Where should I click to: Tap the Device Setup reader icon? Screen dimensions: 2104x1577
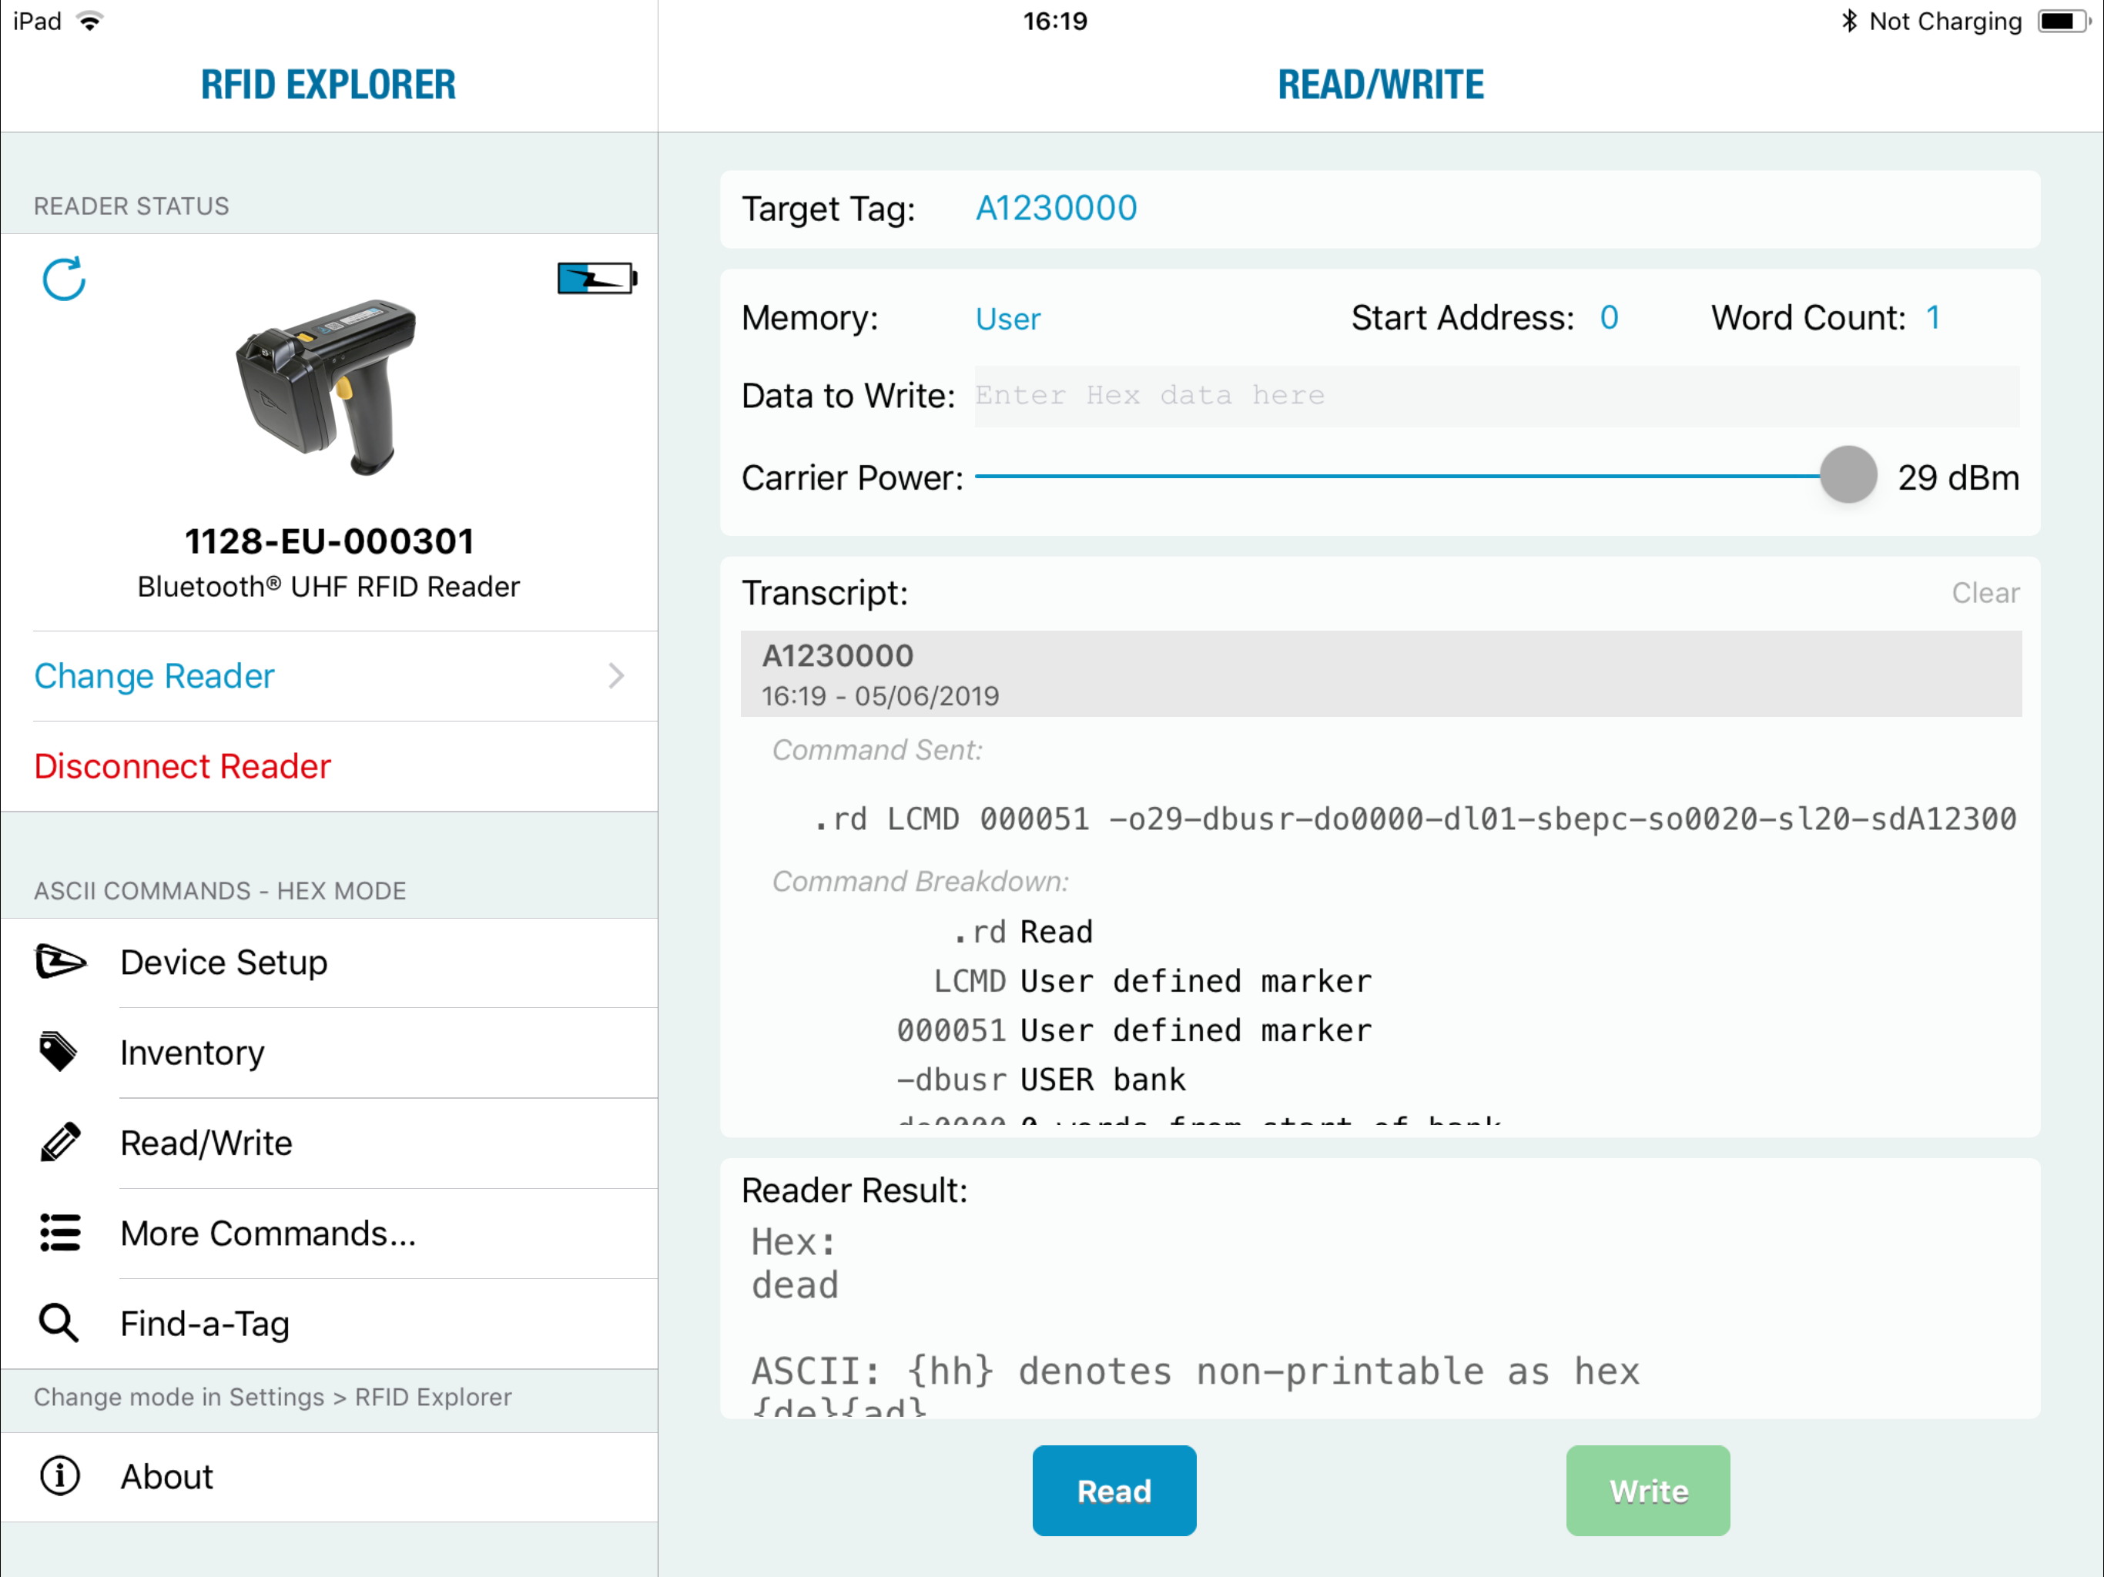[x=60, y=962]
